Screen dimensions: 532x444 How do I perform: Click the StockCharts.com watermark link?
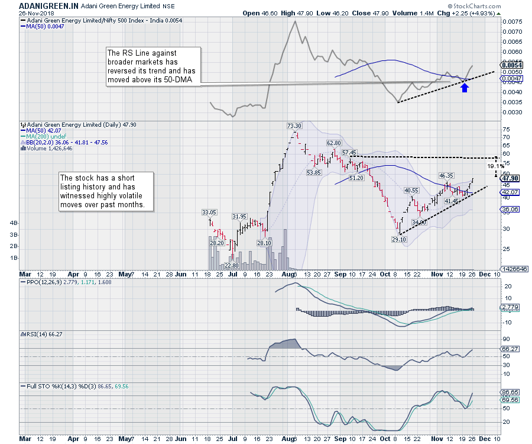[474, 6]
